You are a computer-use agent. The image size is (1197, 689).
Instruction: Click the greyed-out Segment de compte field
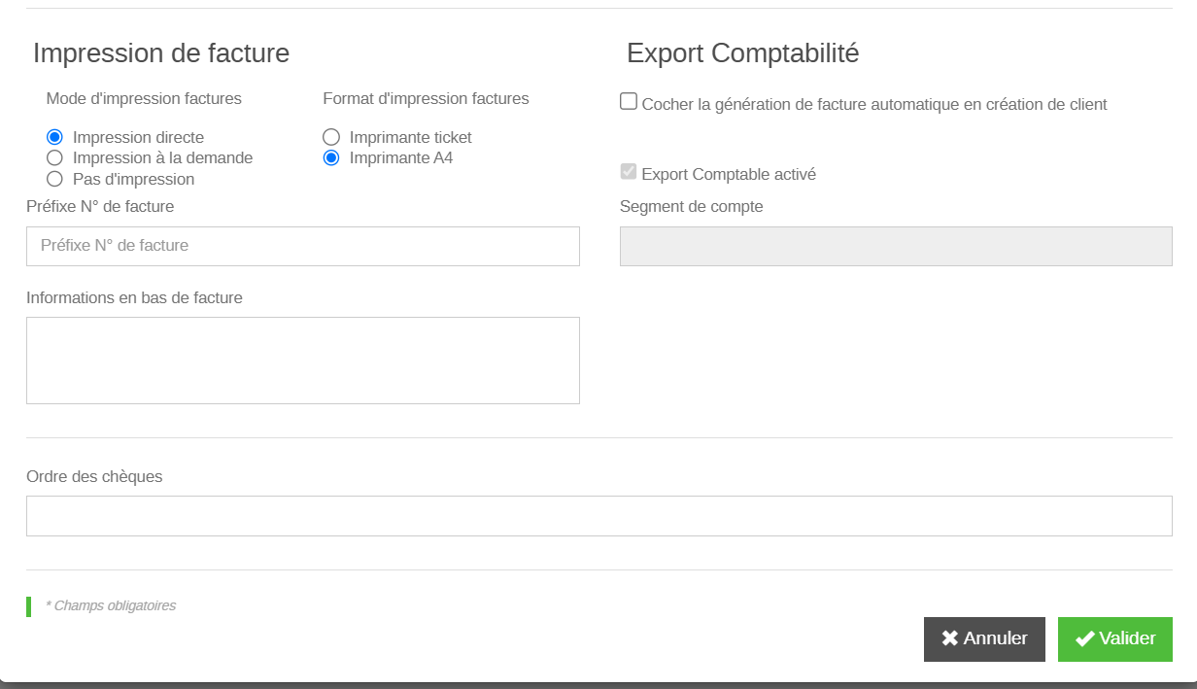[x=895, y=246]
